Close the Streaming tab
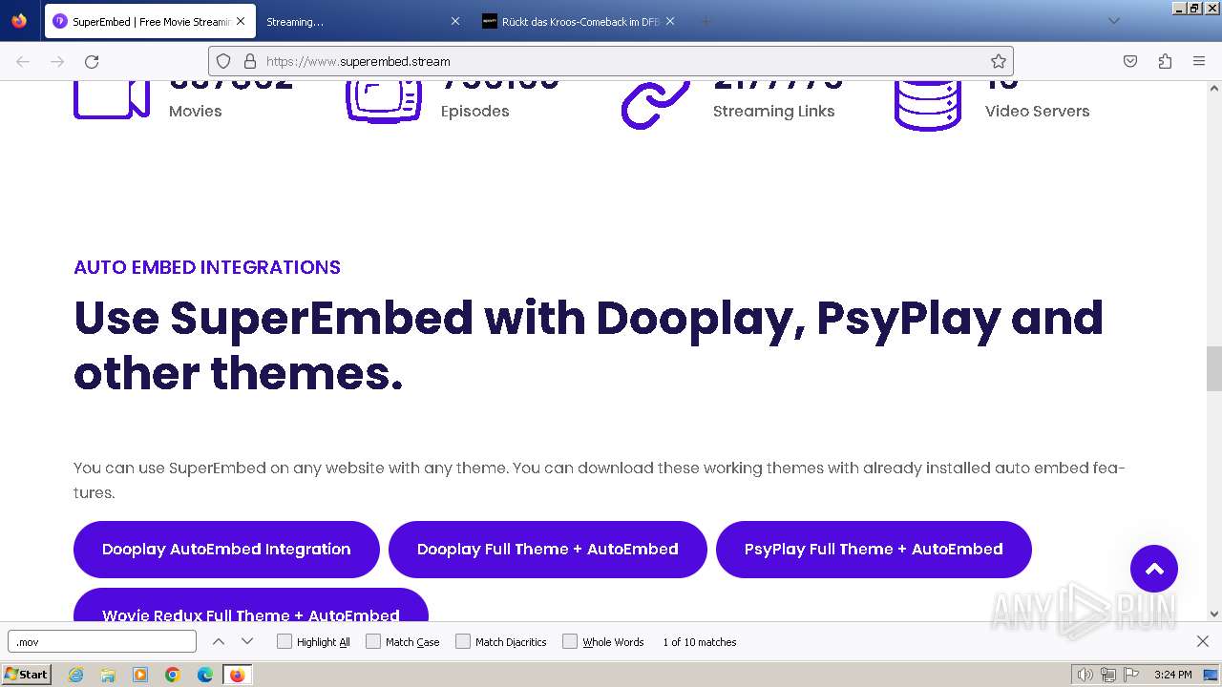The height and width of the screenshot is (687, 1222). 454,21
